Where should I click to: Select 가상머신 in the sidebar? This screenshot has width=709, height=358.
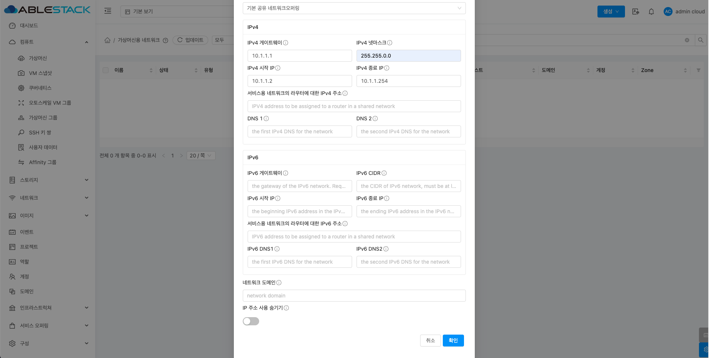pyautogui.click(x=38, y=58)
